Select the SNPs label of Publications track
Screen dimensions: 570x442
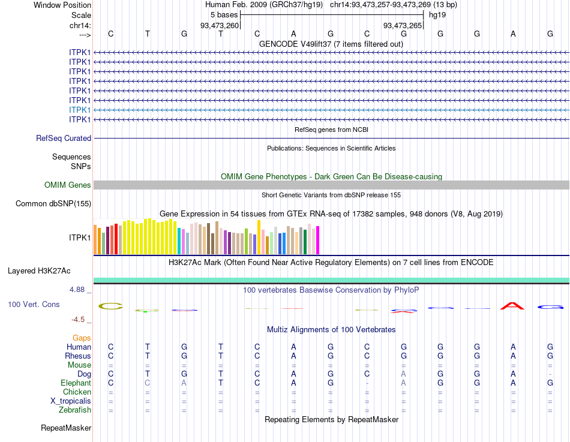(x=81, y=166)
